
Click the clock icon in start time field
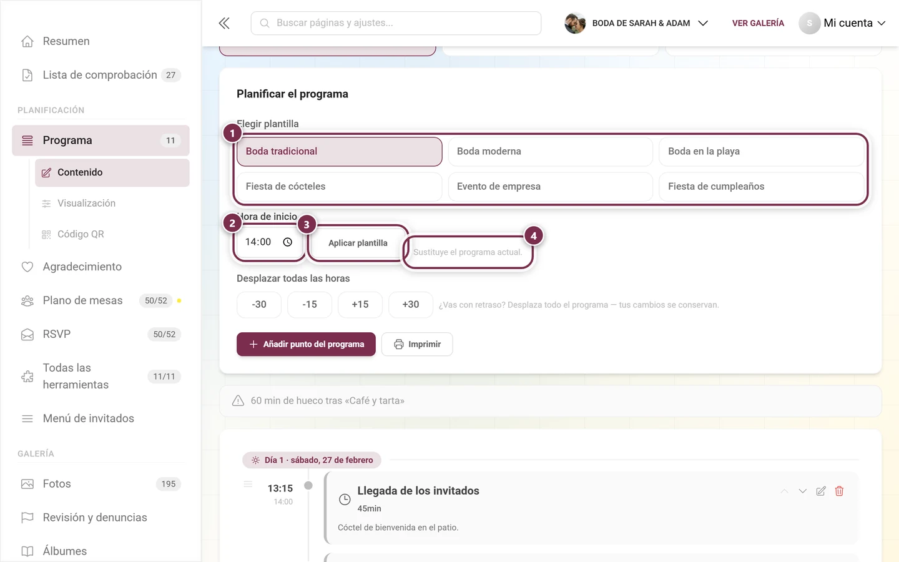(287, 242)
